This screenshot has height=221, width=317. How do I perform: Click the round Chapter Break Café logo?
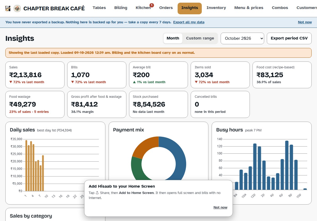click(17, 8)
